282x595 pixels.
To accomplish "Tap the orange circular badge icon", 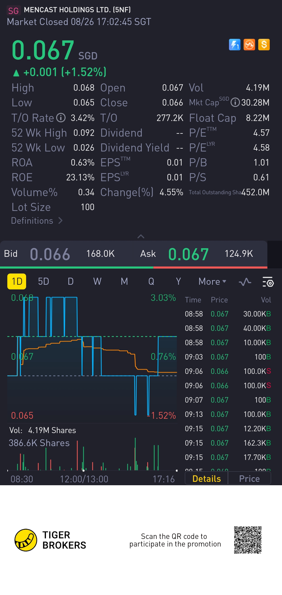I will pos(249,45).
